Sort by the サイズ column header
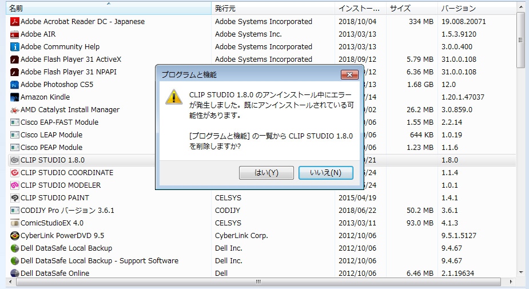529x289 pixels. [412, 9]
